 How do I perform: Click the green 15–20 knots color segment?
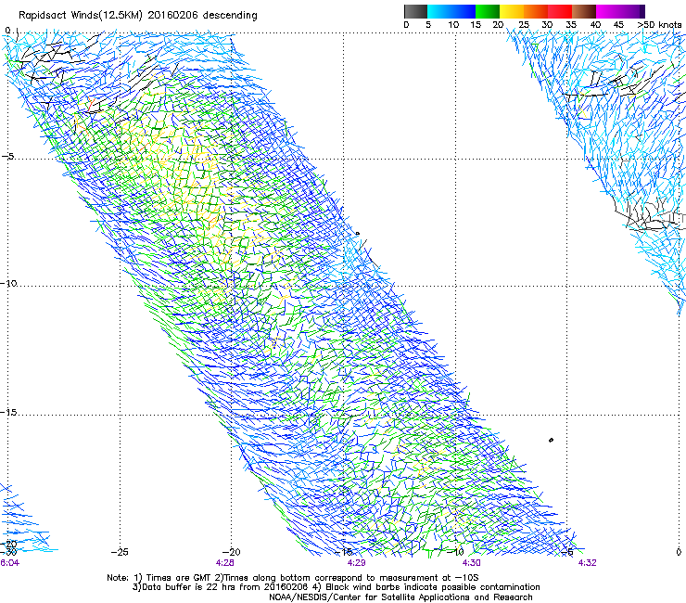pyautogui.click(x=488, y=11)
